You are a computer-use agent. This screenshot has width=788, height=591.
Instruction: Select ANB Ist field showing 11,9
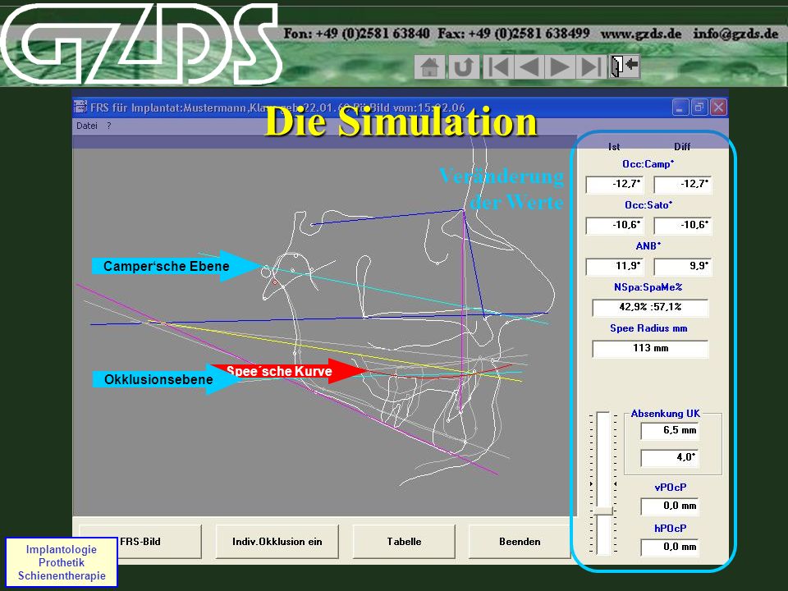click(x=614, y=266)
